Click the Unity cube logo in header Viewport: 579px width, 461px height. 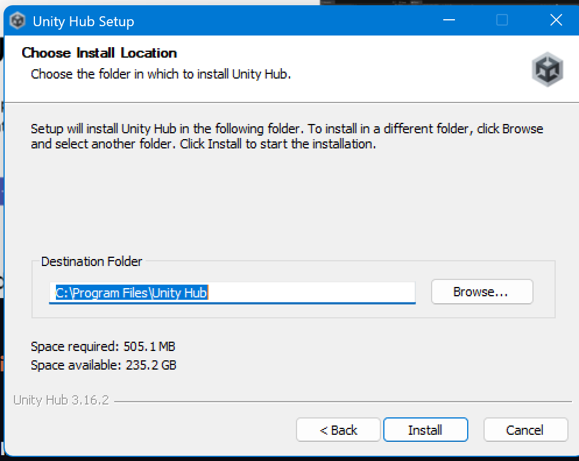click(547, 69)
